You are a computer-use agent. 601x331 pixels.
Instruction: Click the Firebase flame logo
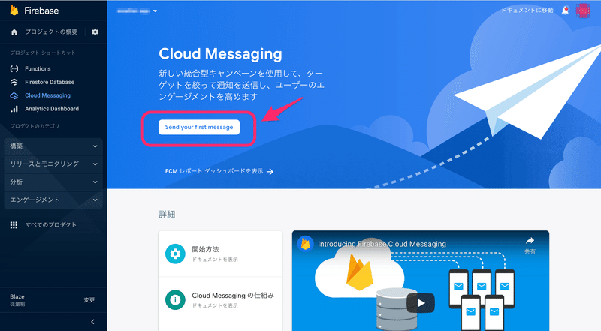tap(14, 11)
